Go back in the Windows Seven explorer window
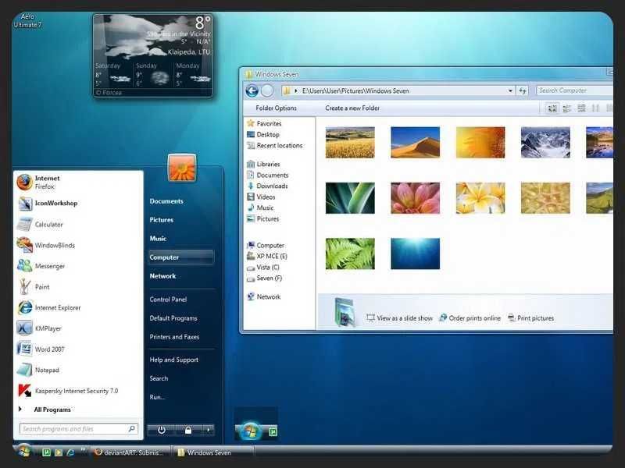This screenshot has width=625, height=468. [x=252, y=90]
